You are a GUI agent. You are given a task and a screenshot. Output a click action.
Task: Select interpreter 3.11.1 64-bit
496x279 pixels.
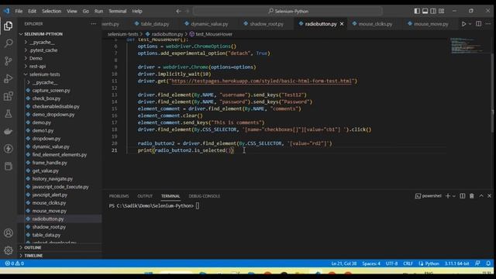[456, 263]
